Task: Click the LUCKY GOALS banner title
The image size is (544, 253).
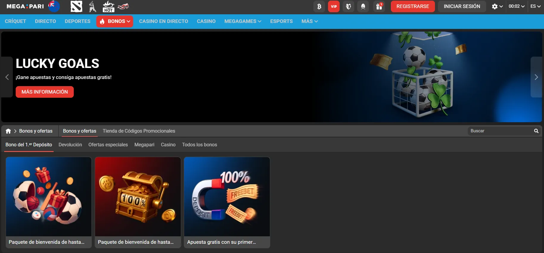Action: coord(57,63)
